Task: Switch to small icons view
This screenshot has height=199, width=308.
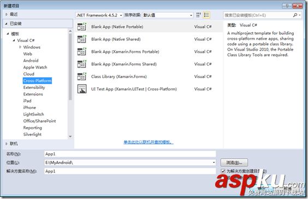Action: point(199,15)
